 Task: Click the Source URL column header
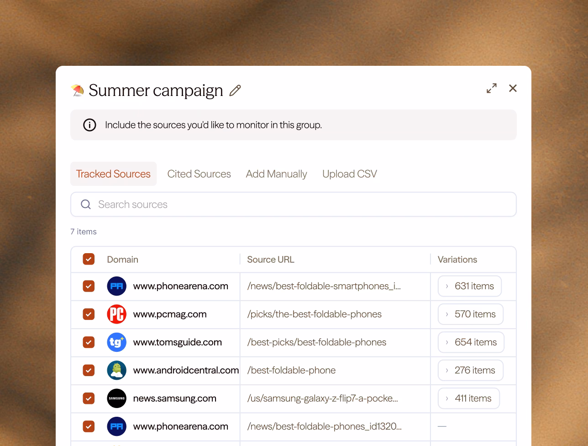(x=271, y=259)
